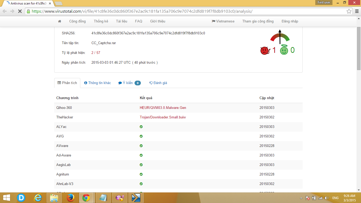Click the address bar URL
Image resolution: width=361 pixels, height=203 pixels.
click(x=142, y=11)
